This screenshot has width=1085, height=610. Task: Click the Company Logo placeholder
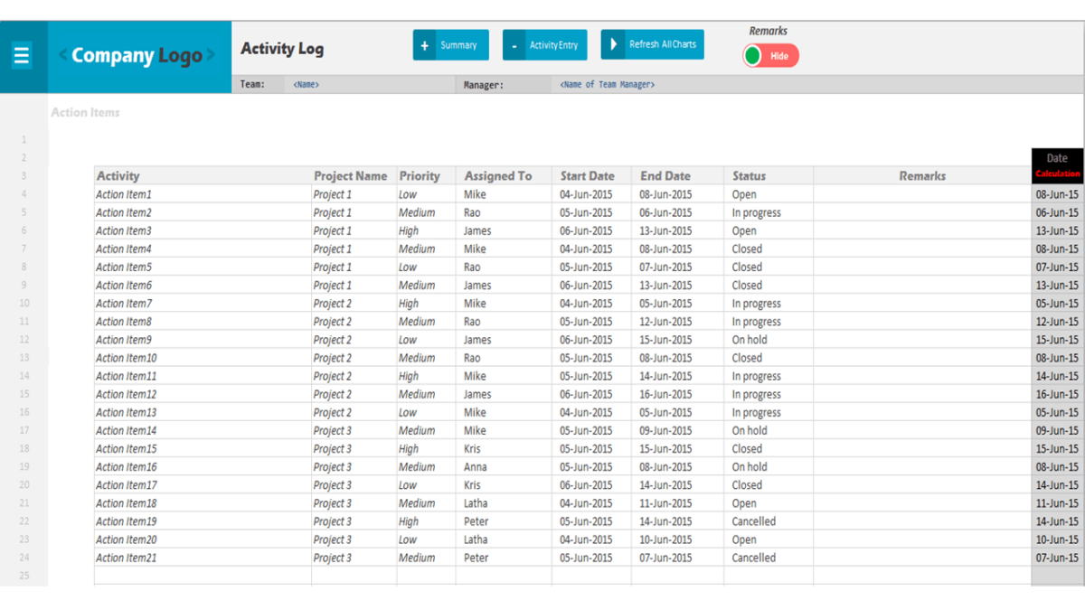click(x=137, y=54)
